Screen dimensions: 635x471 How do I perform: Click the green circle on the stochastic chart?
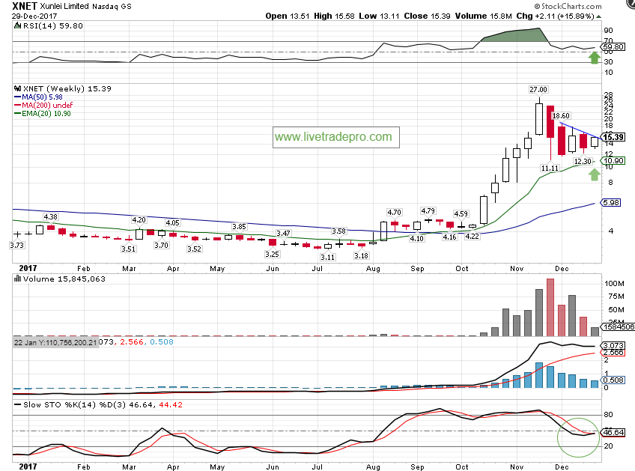coord(579,436)
